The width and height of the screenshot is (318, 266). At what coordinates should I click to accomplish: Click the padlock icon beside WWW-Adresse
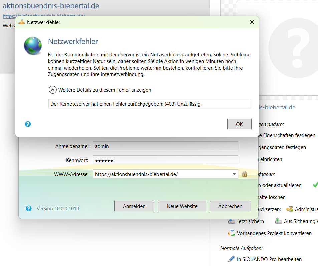click(244, 174)
